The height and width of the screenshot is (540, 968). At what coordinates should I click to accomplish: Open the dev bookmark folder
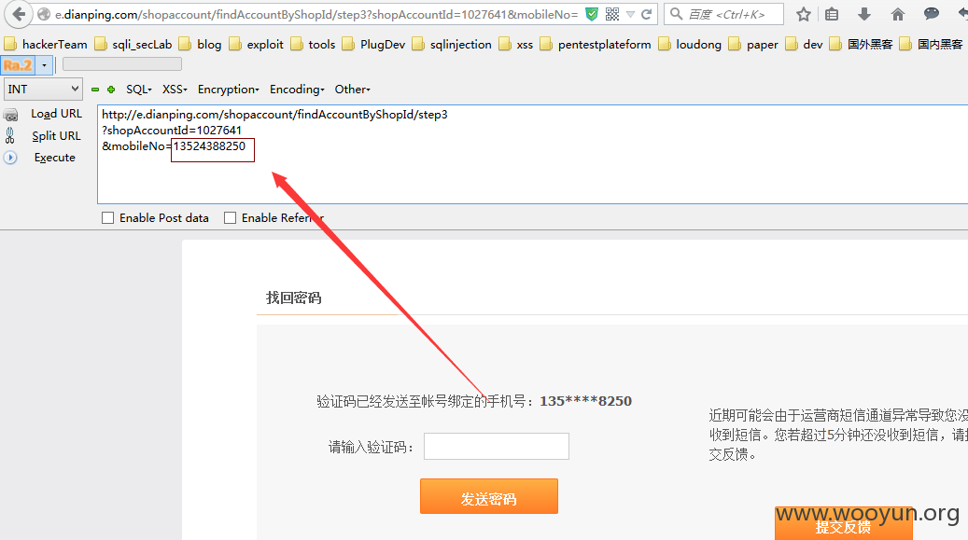(804, 45)
